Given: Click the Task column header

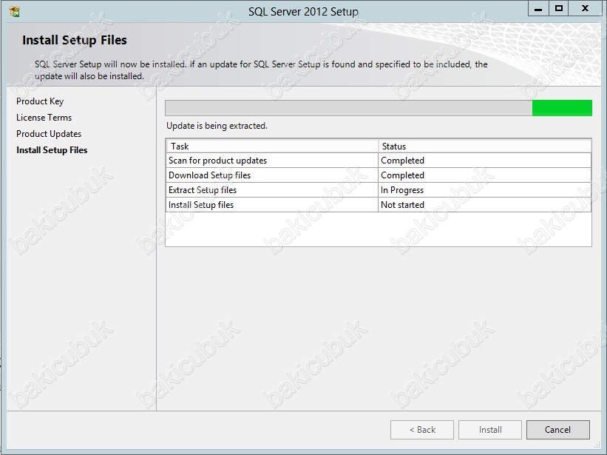Looking at the screenshot, I should (273, 146).
